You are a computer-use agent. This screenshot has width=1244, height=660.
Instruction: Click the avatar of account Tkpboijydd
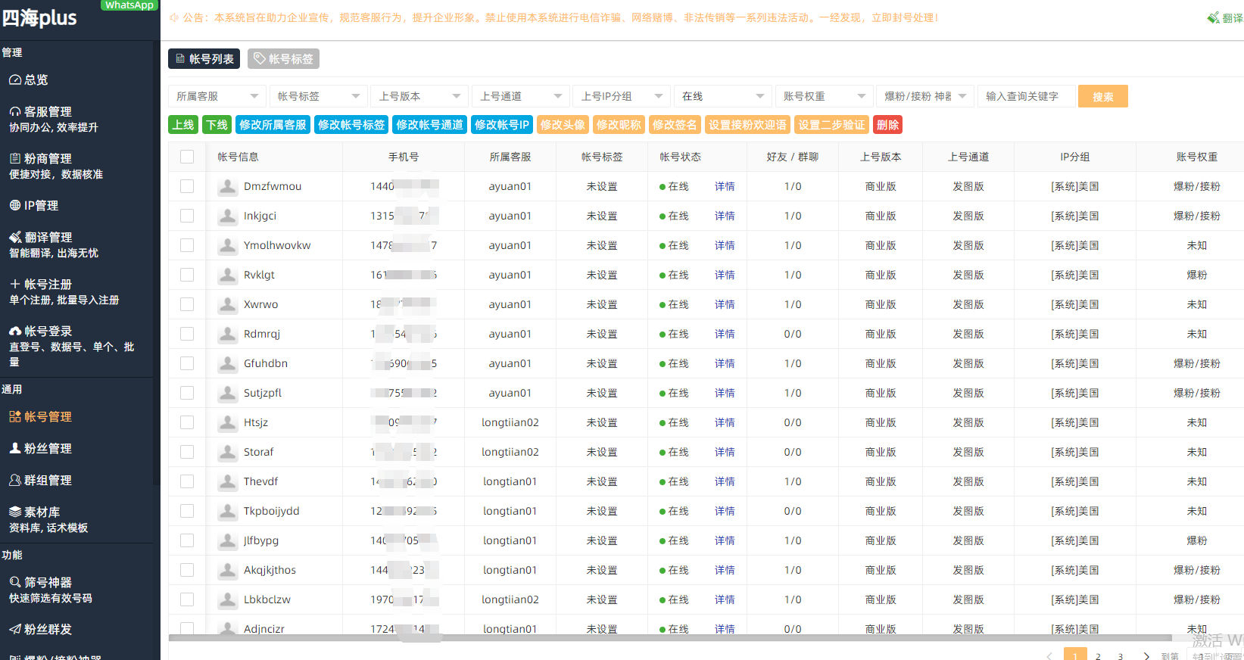point(227,511)
